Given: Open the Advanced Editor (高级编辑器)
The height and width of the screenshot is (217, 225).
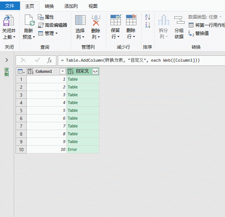Looking at the screenshot, I should 52,25.
